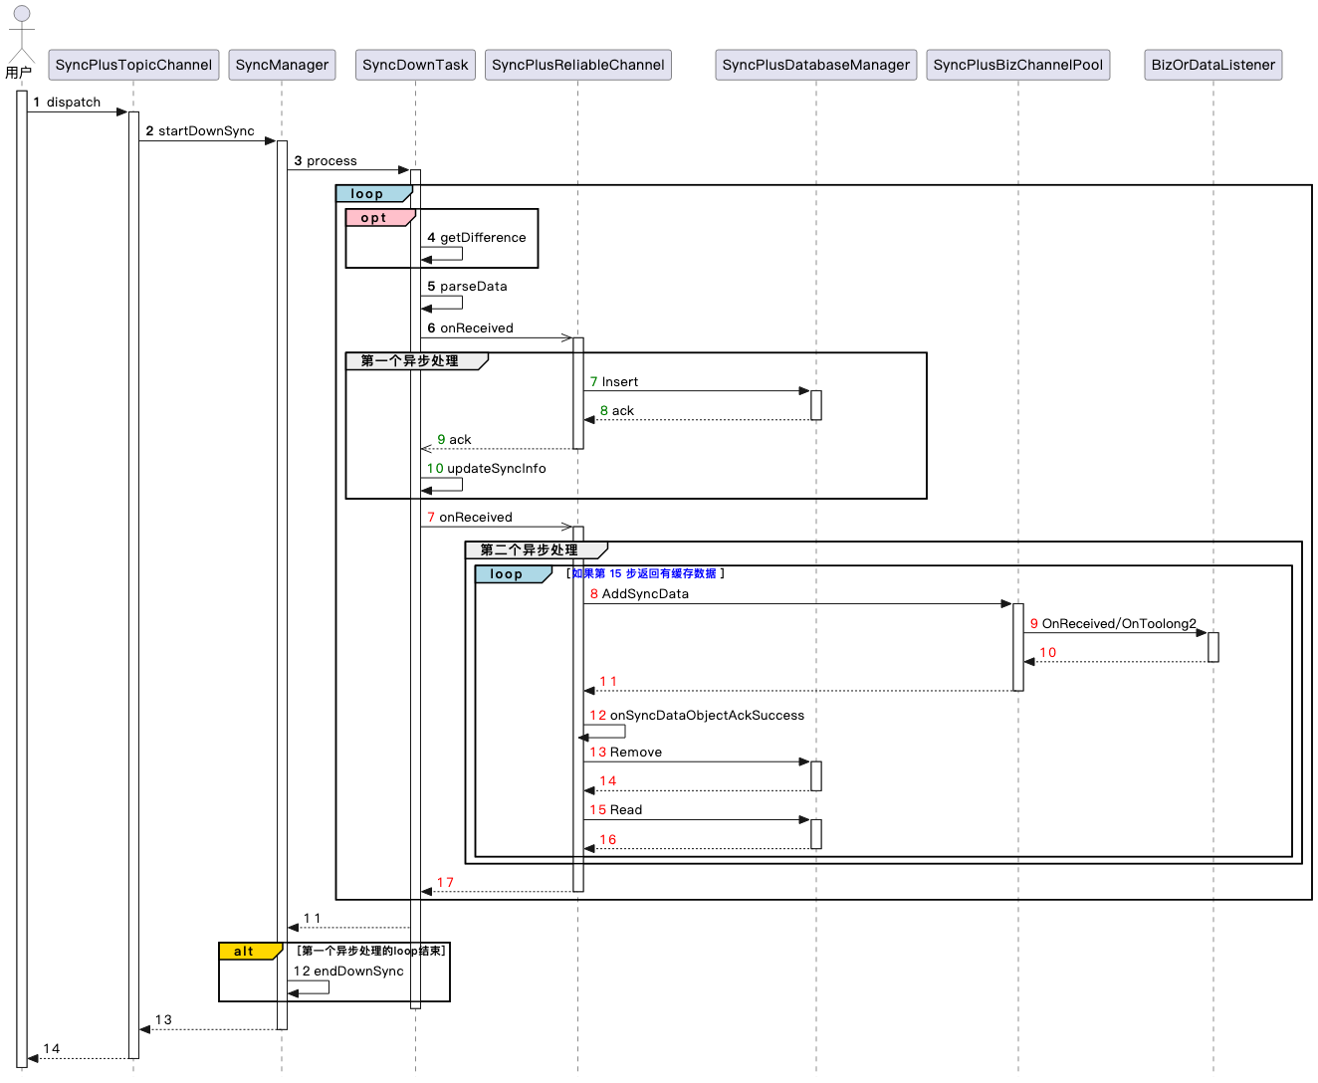Select the SyncPlusReliableChannel participant box
Screen dimensions: 1318x1083
coord(578,65)
